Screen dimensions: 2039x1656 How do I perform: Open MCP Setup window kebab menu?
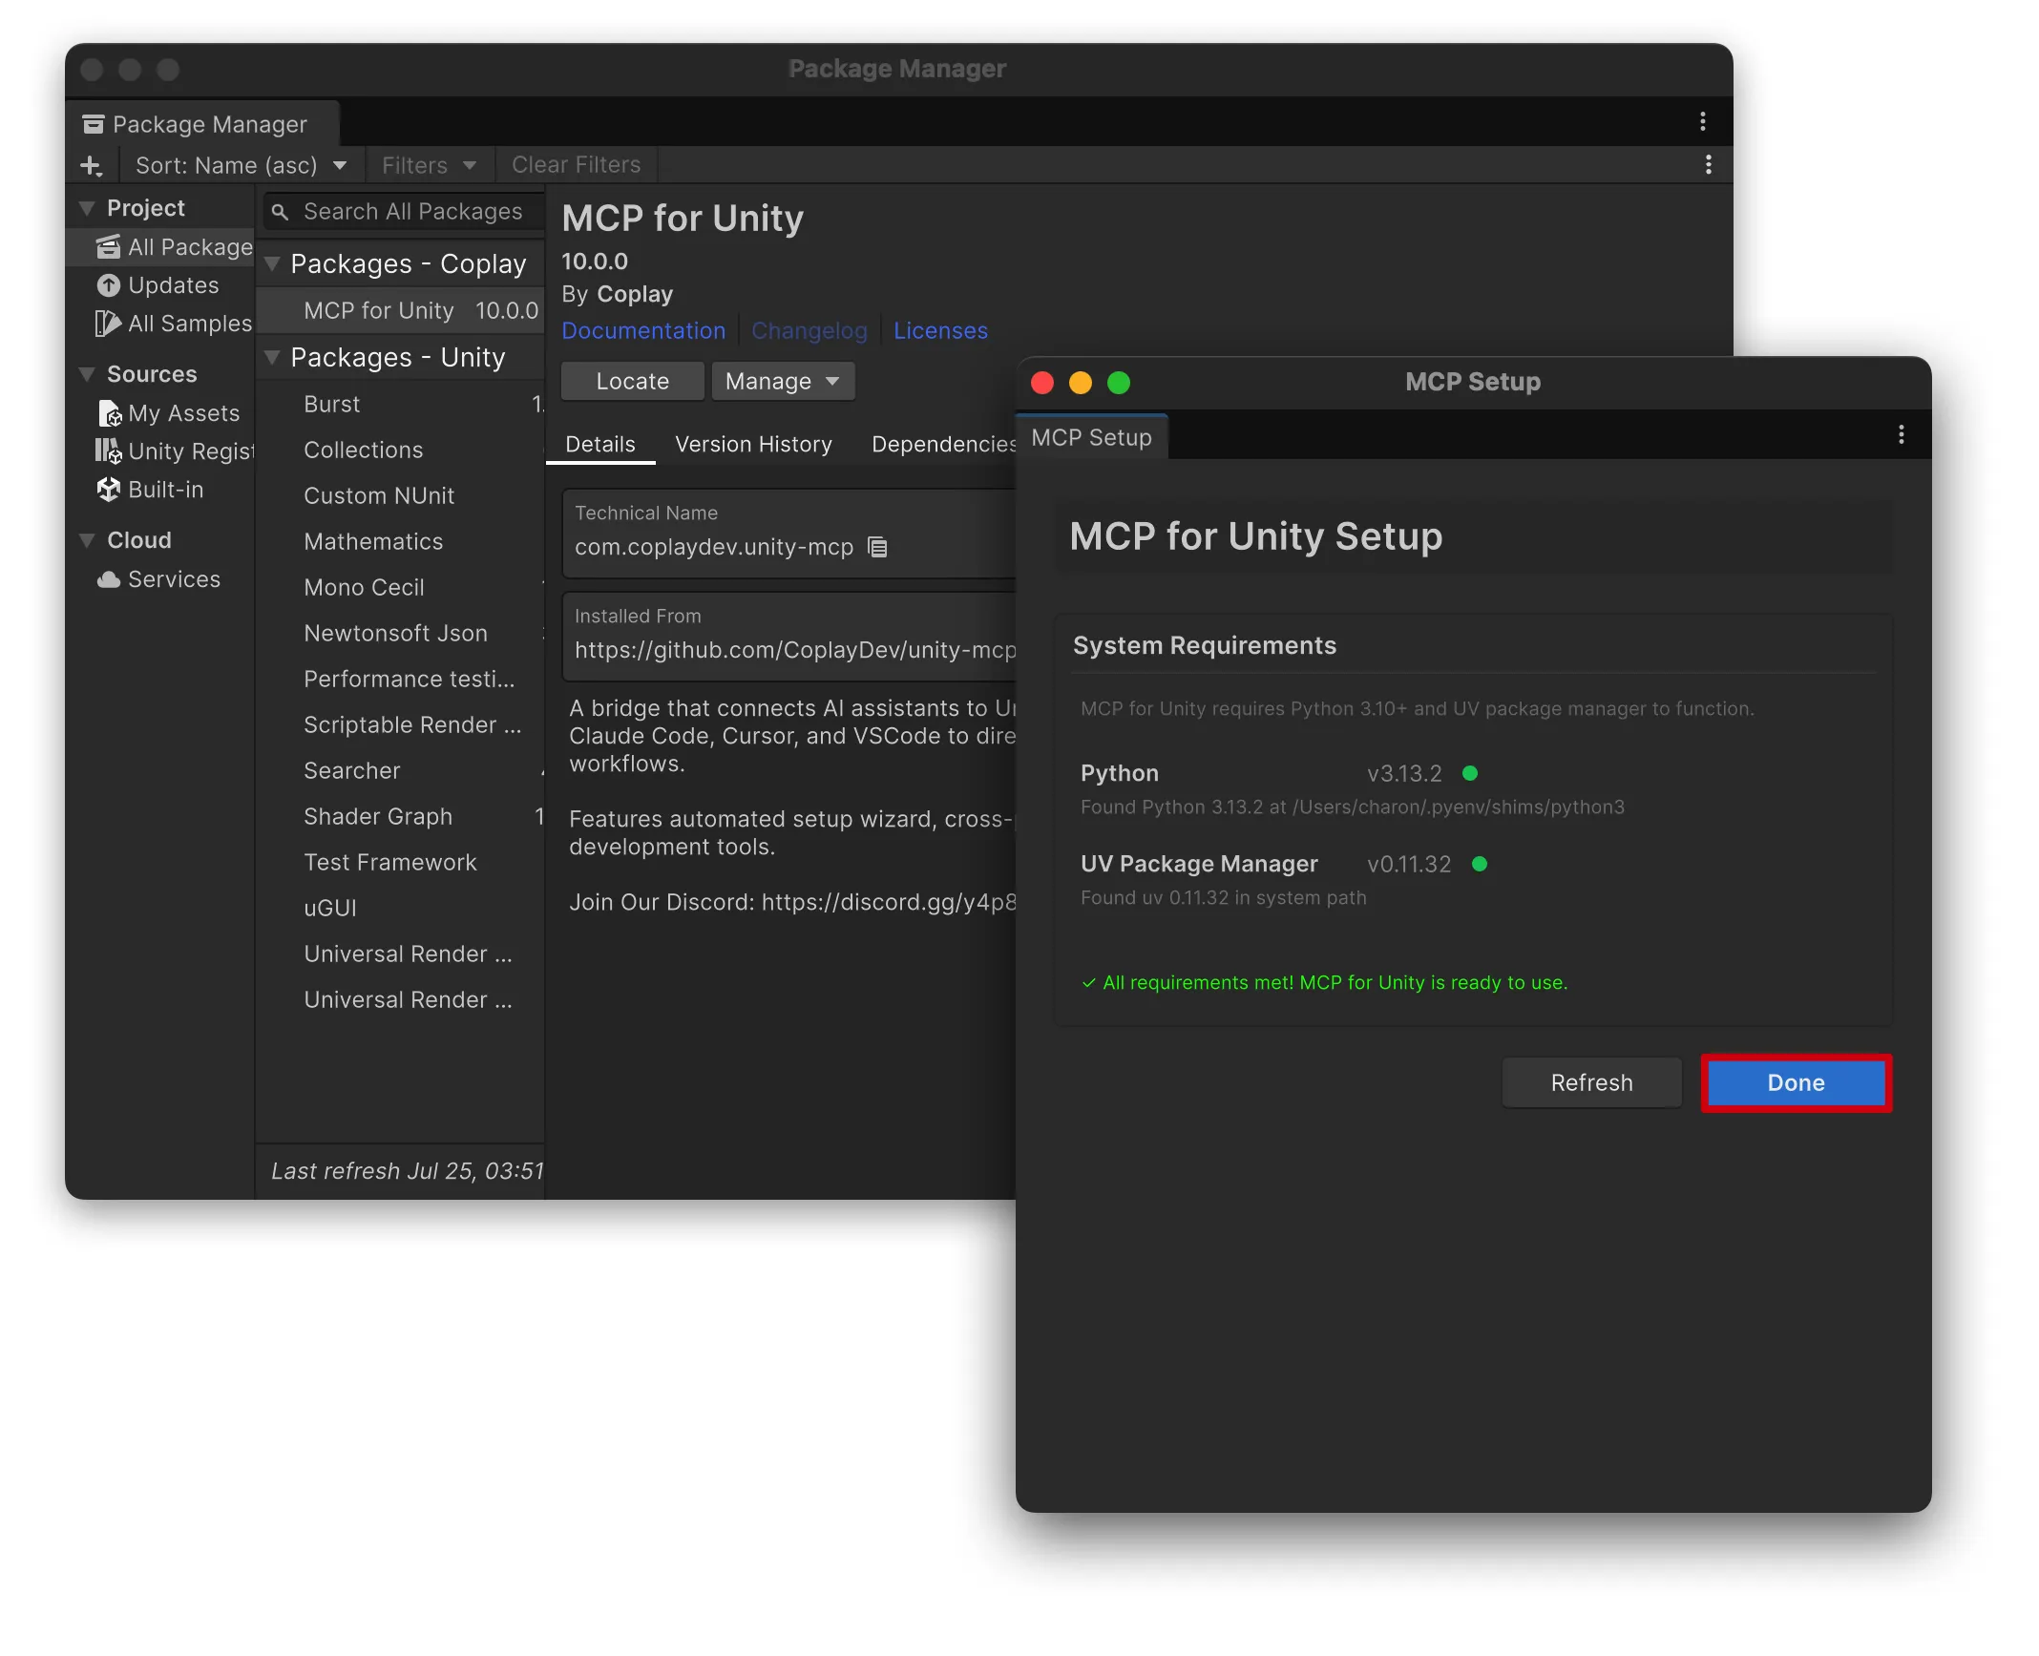1902,435
